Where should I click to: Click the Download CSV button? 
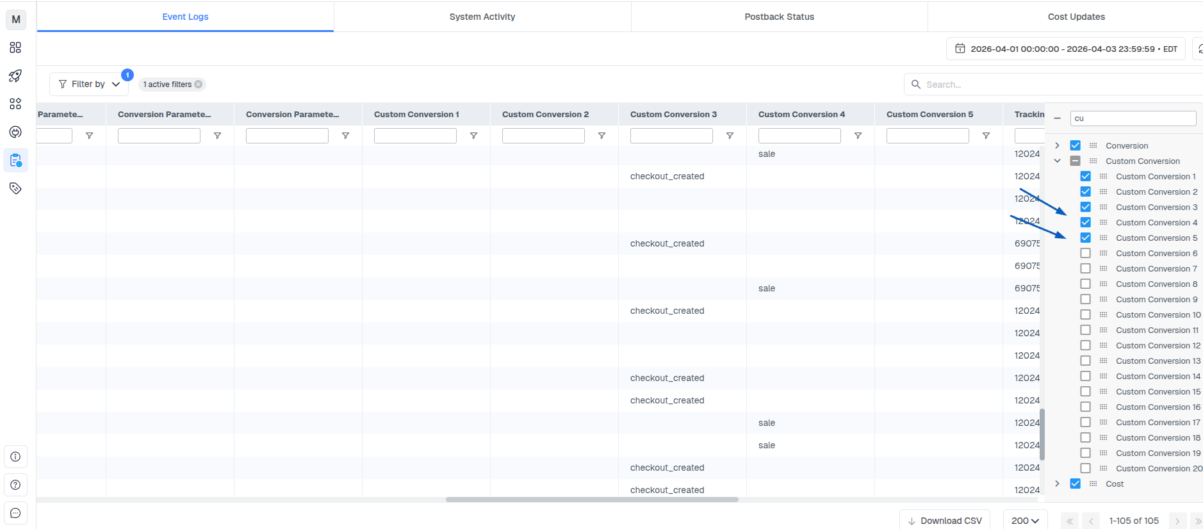(945, 521)
